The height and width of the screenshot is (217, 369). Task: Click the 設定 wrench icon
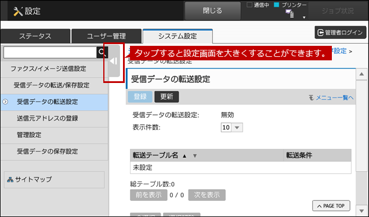click(18, 11)
